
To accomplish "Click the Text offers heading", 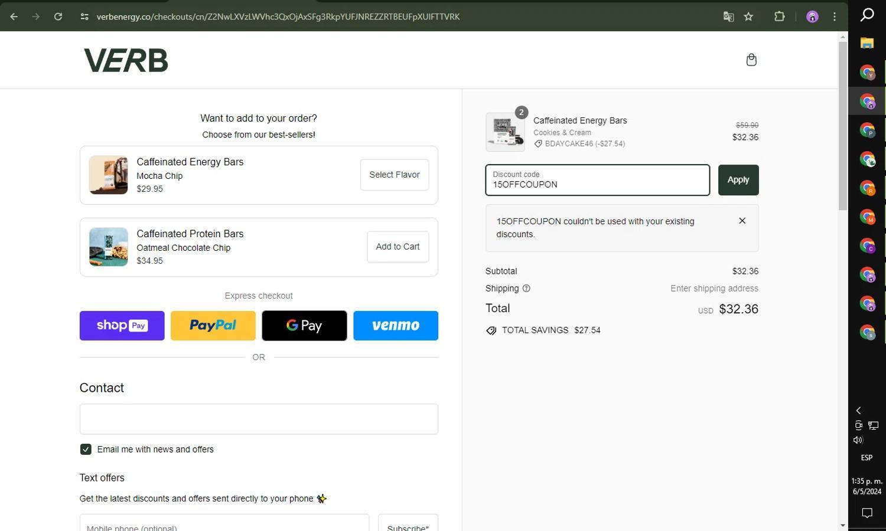I will point(102,478).
